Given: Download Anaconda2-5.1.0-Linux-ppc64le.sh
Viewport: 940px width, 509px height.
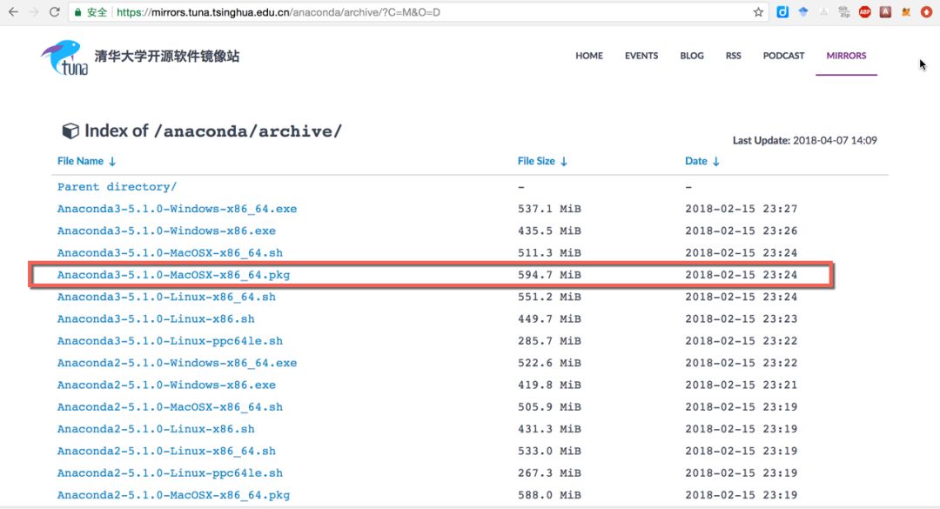Looking at the screenshot, I should (x=170, y=473).
